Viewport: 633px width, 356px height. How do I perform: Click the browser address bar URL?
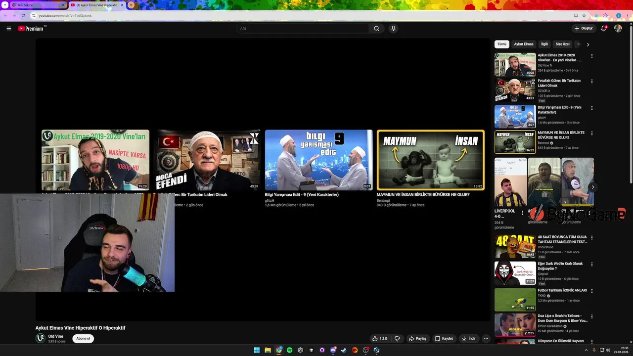tap(65, 15)
